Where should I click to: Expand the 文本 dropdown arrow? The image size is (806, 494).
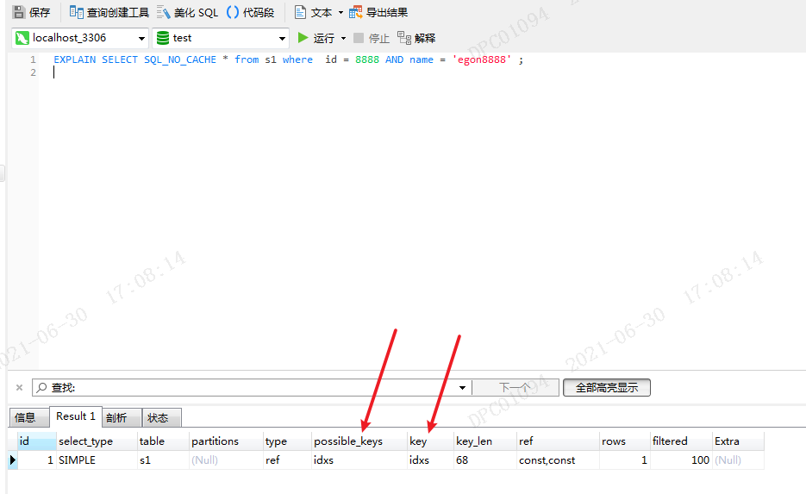[341, 12]
